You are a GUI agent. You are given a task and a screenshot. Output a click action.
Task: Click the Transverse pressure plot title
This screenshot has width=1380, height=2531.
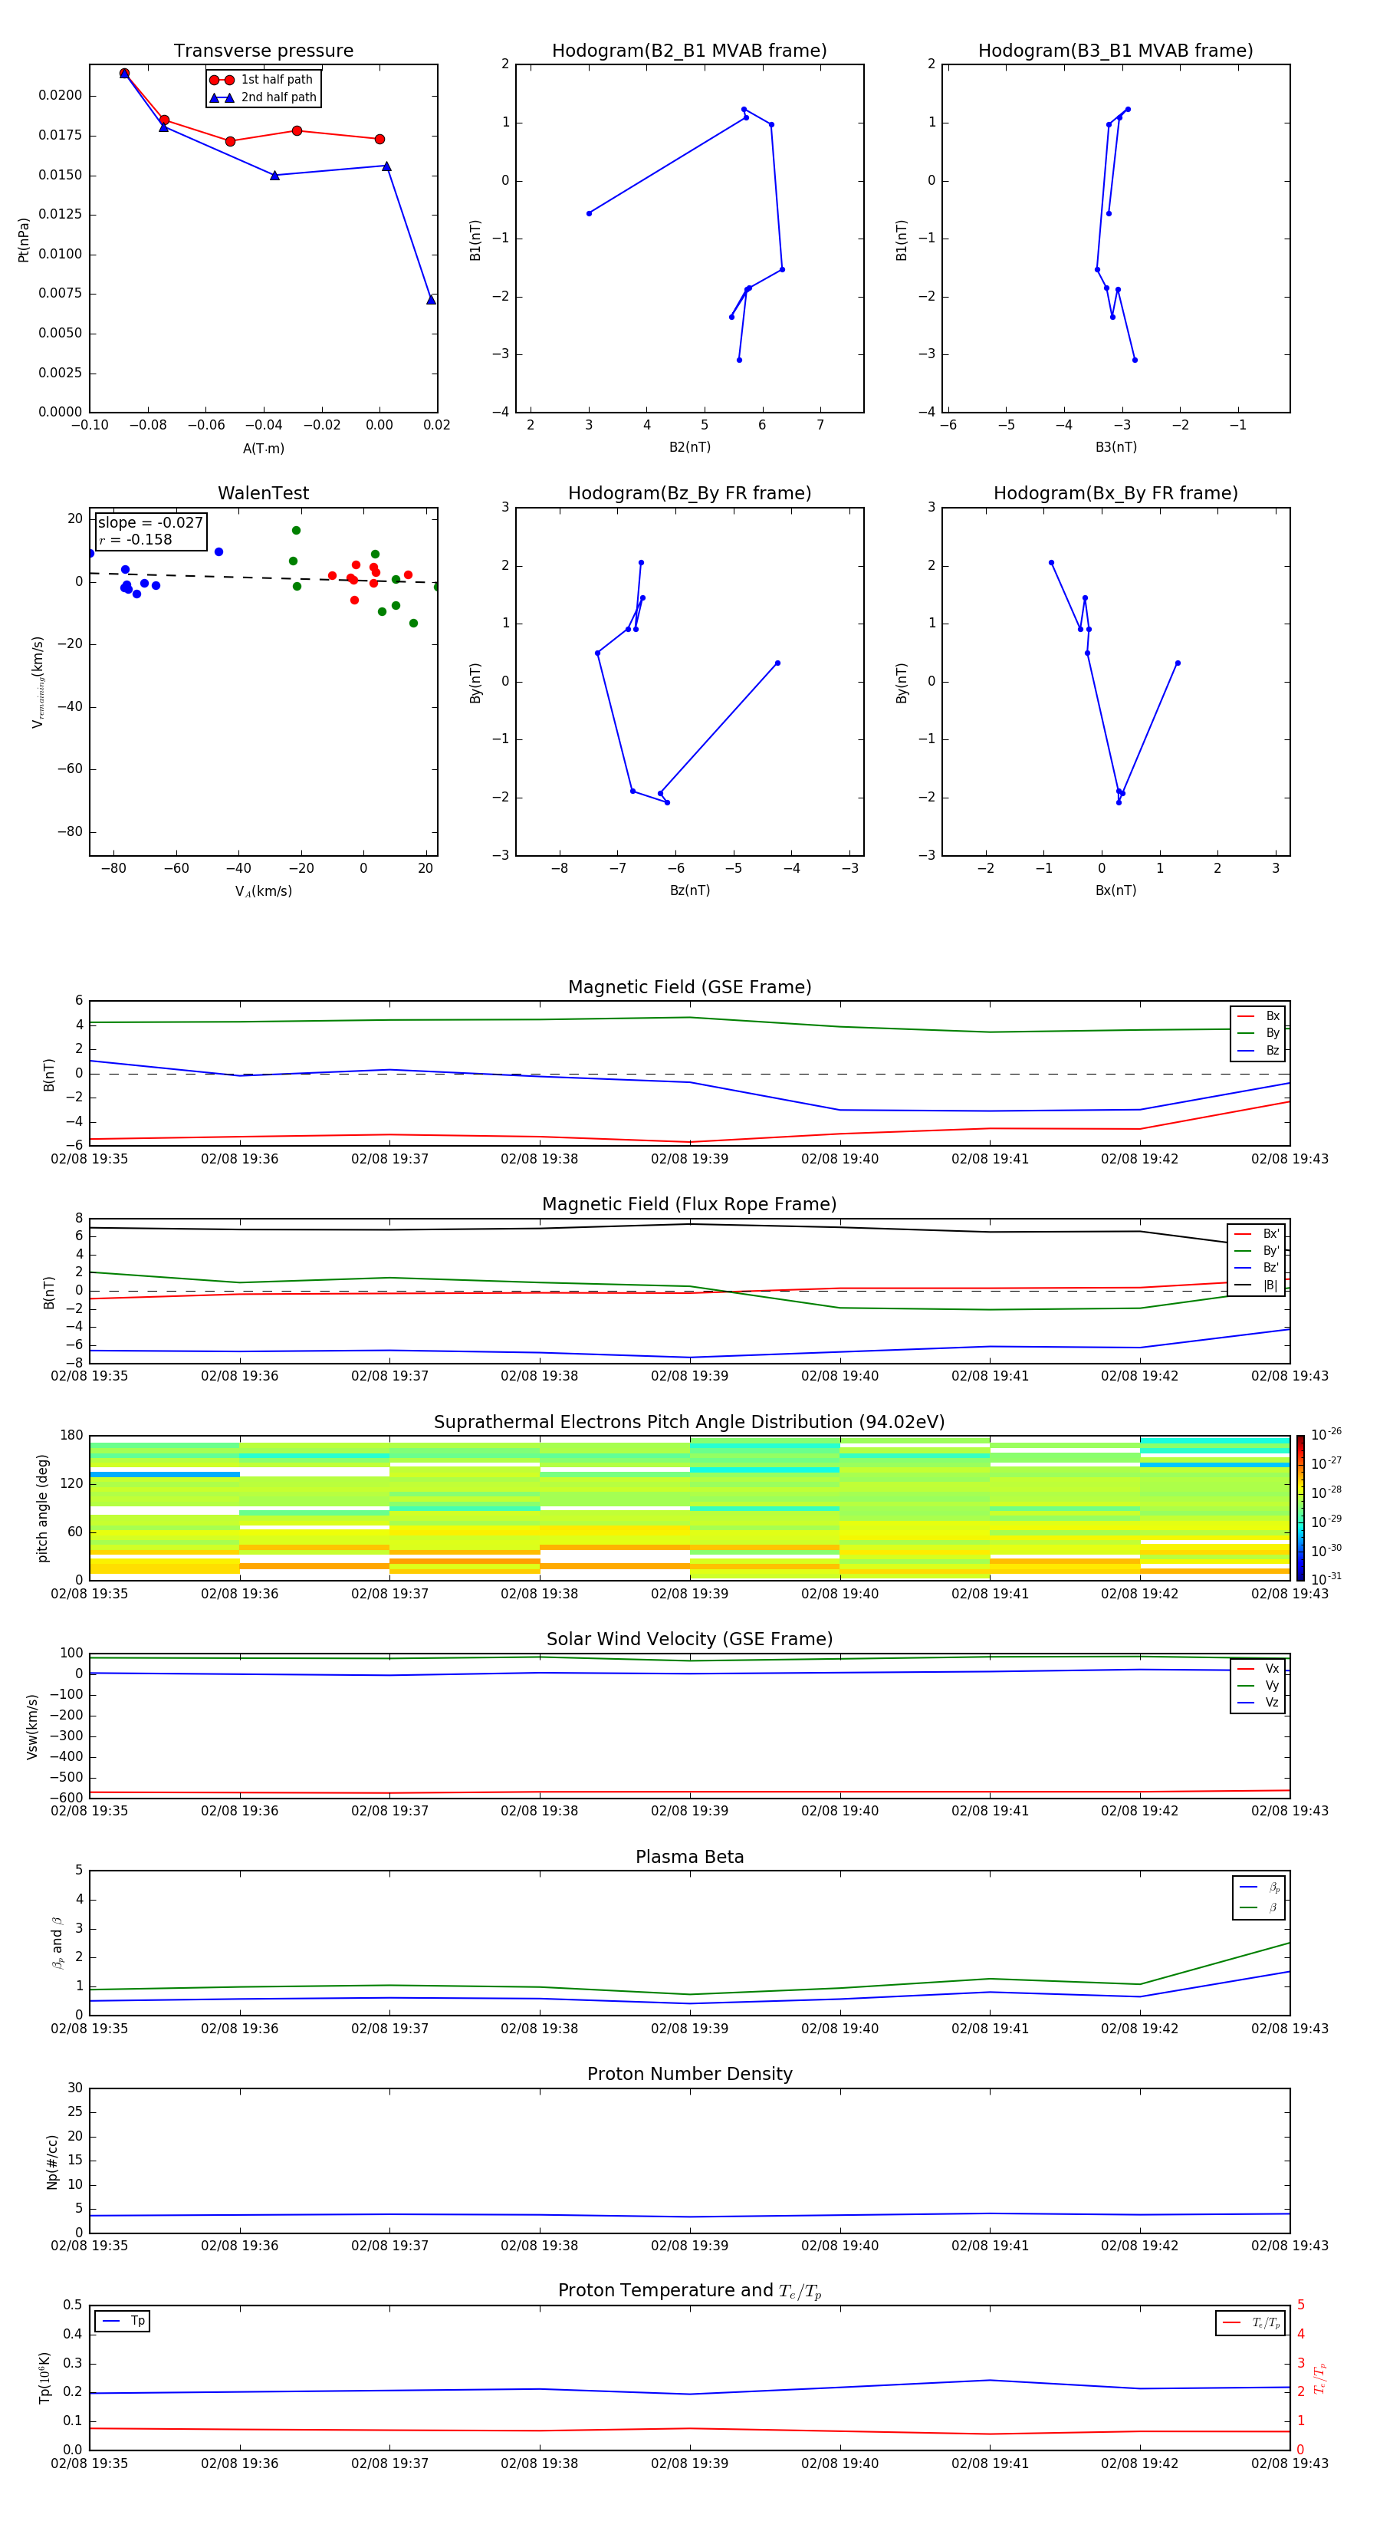point(263,51)
